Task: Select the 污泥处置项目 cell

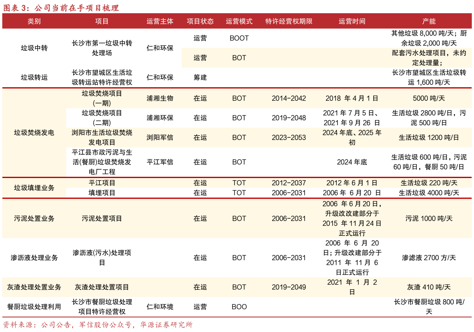Action: (102, 218)
